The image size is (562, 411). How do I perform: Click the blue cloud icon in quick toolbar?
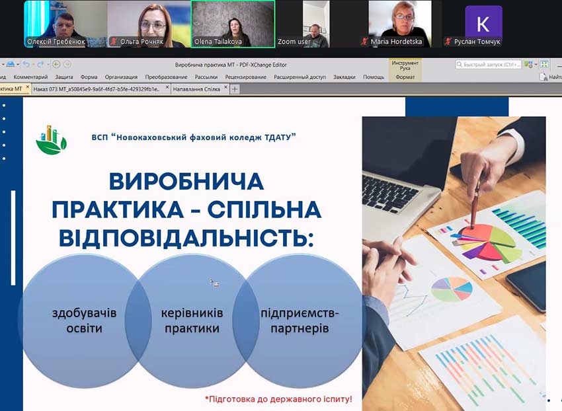tap(10, 65)
